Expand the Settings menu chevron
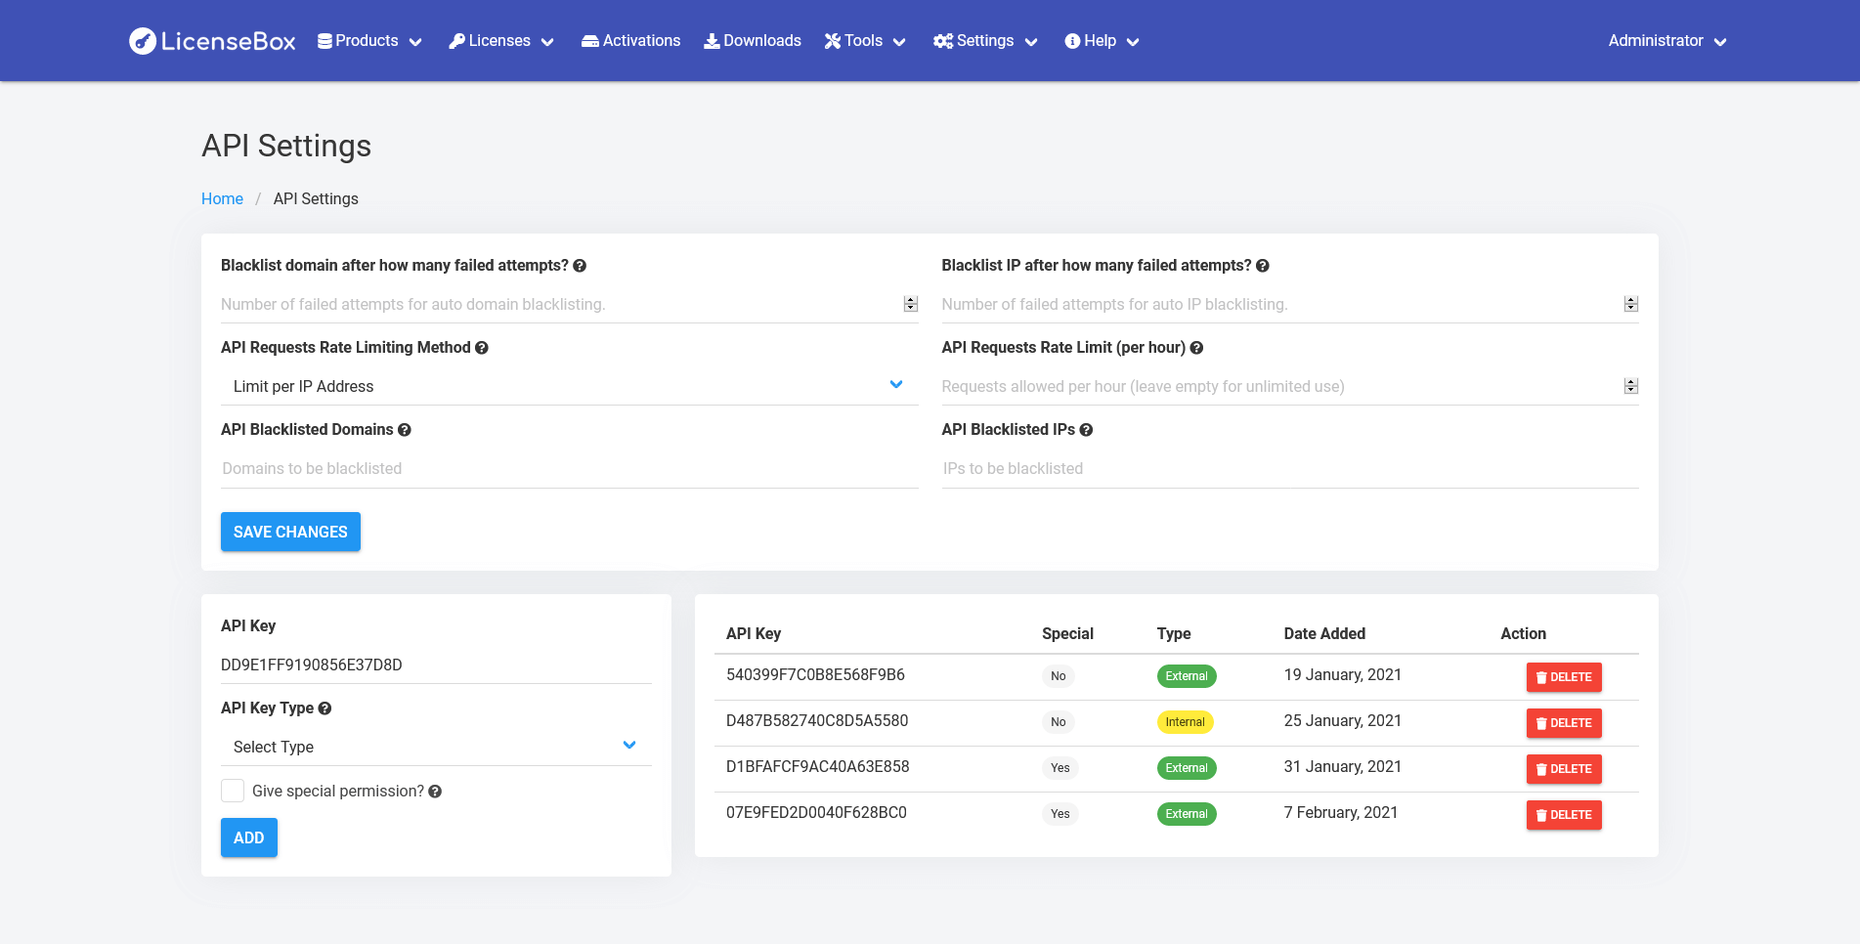Screen dimensions: 1860x944 tap(1031, 42)
